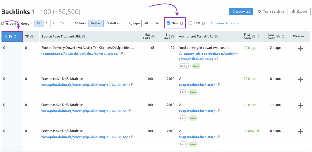Click the Int Links value 29
The height and width of the screenshot is (152, 312).
coord(172,48)
